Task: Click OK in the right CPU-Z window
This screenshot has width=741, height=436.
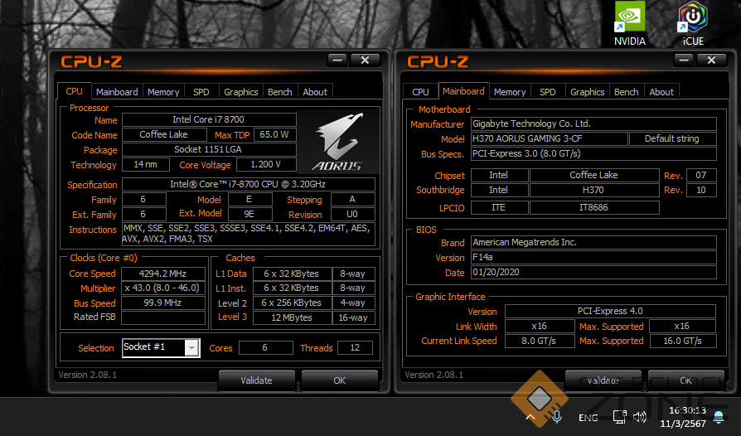Action: tap(685, 380)
